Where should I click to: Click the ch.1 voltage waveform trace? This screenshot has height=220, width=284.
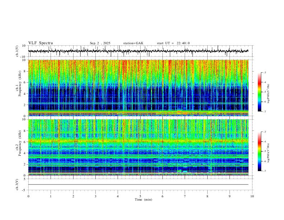(138, 51)
